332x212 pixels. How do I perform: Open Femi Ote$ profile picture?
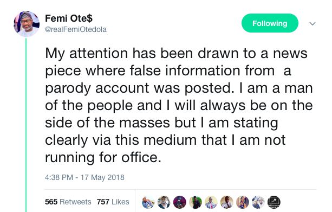(27, 24)
